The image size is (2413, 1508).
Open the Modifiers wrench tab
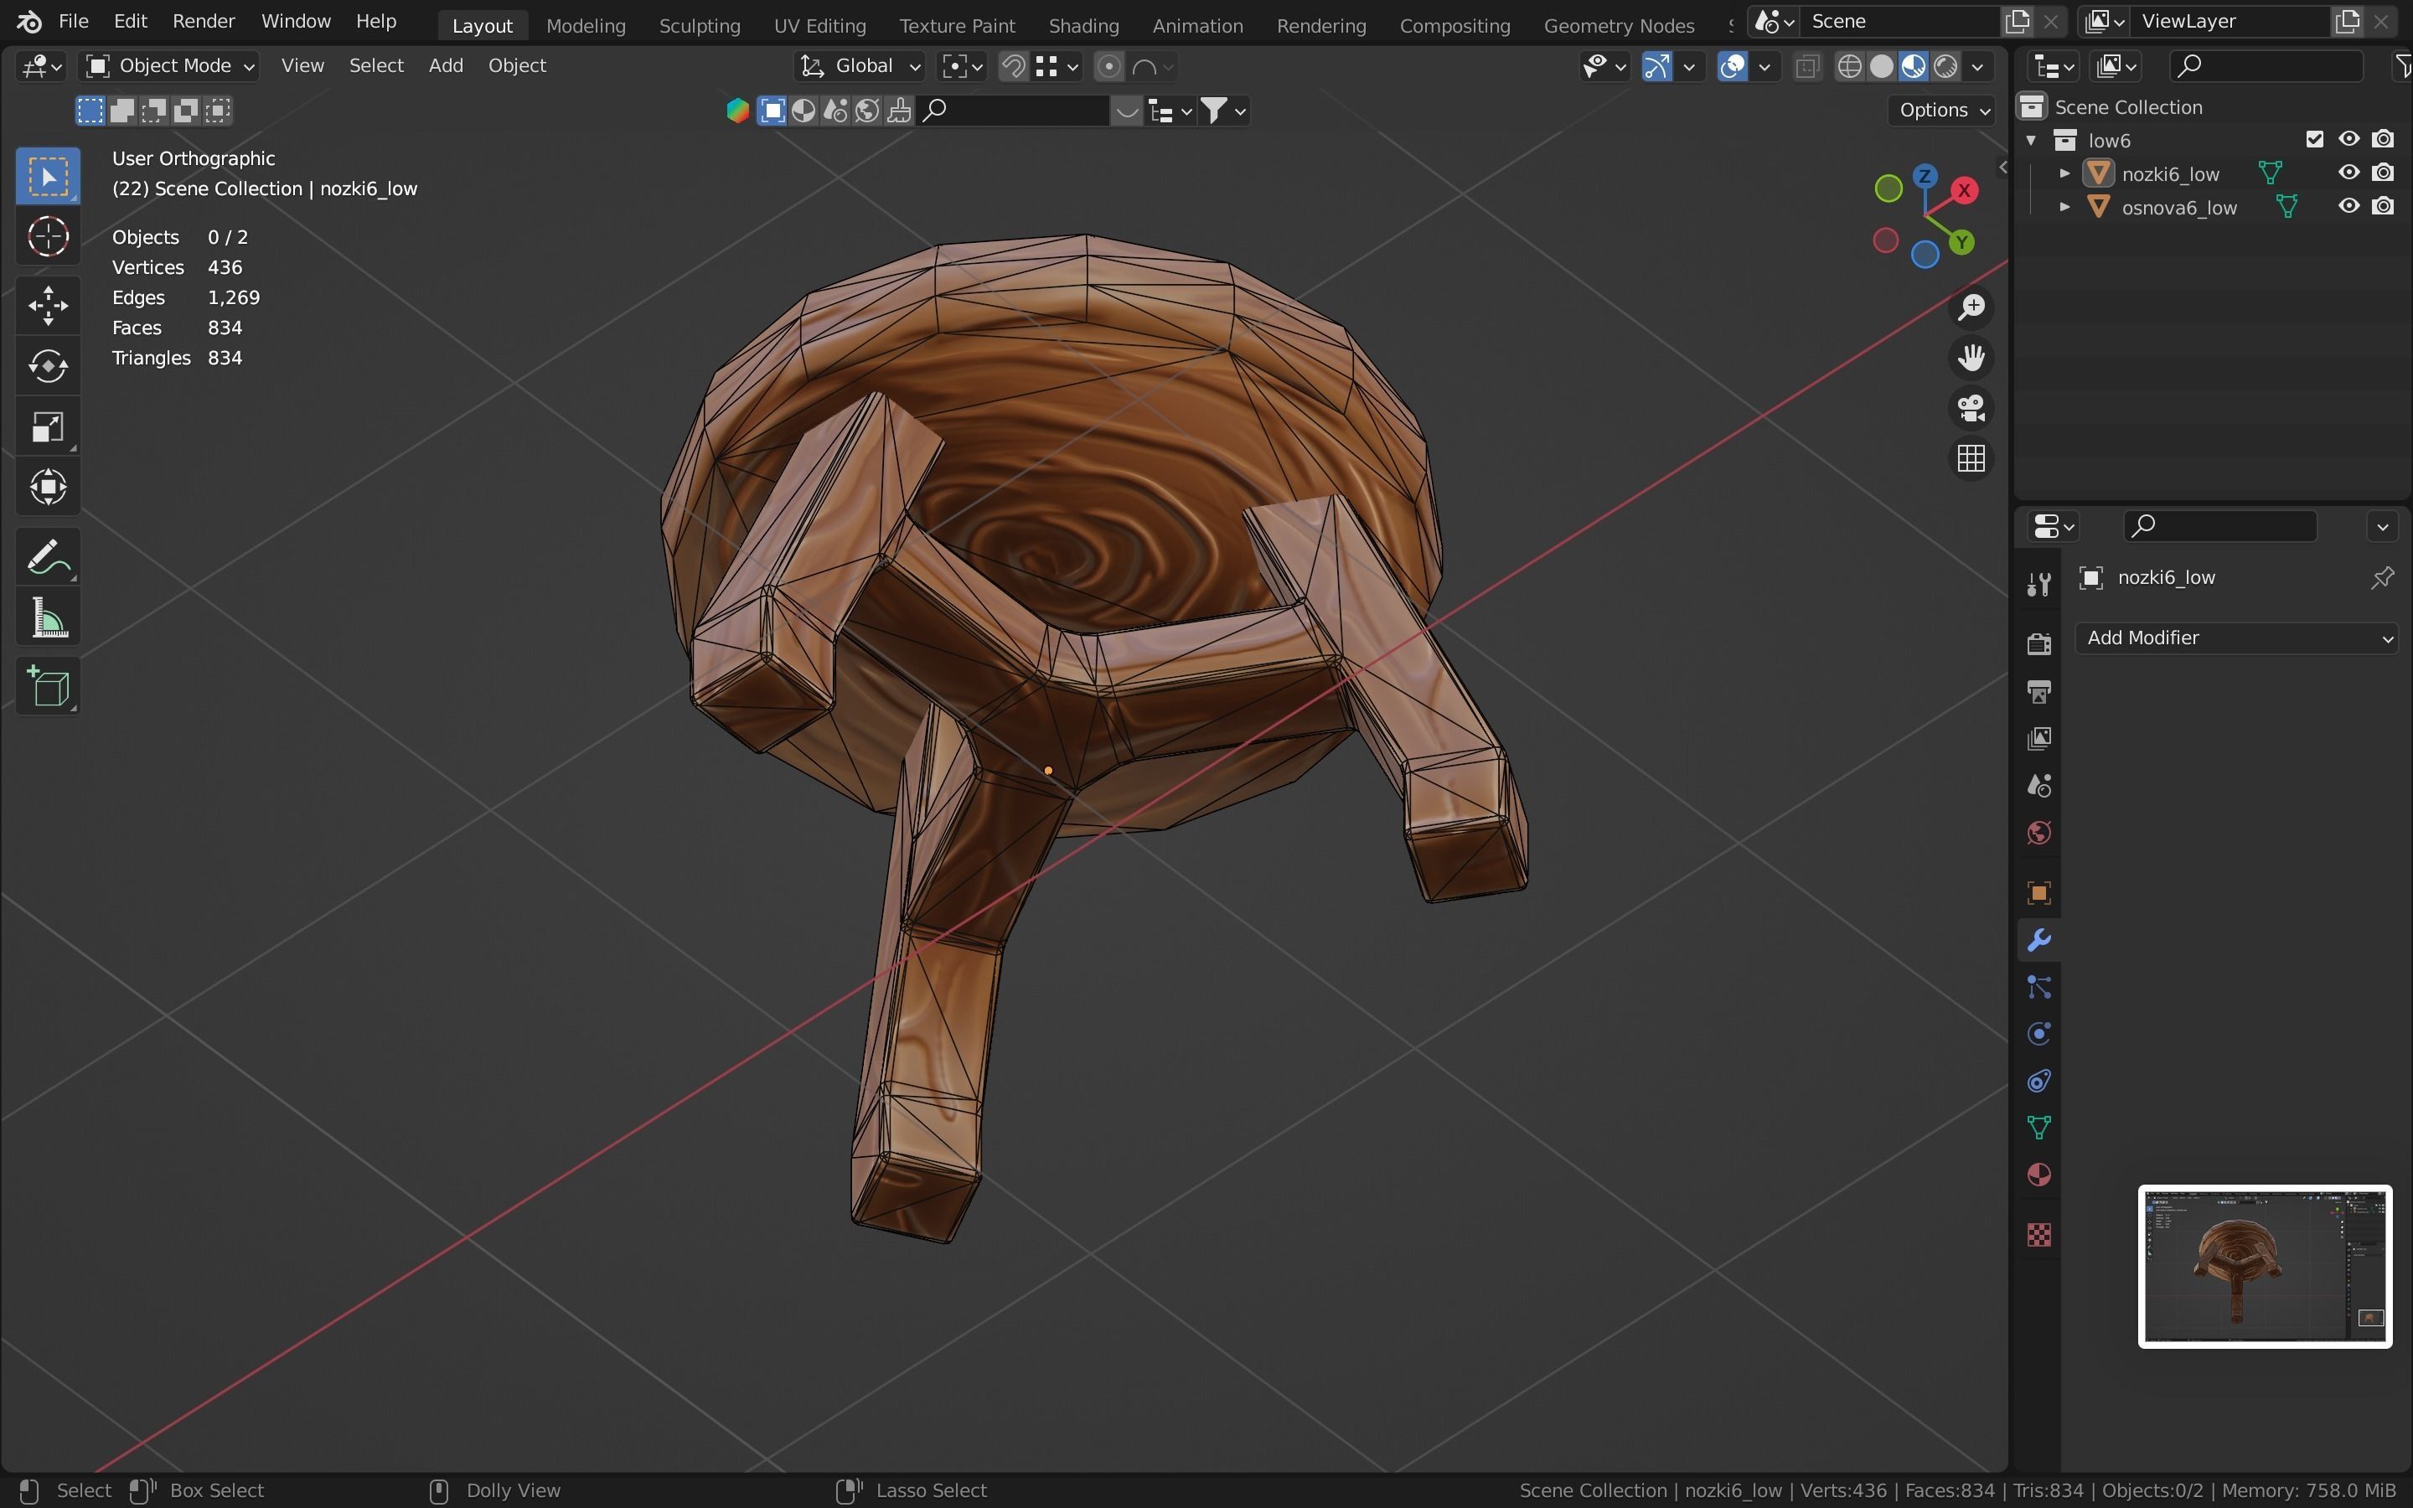pyautogui.click(x=2039, y=941)
